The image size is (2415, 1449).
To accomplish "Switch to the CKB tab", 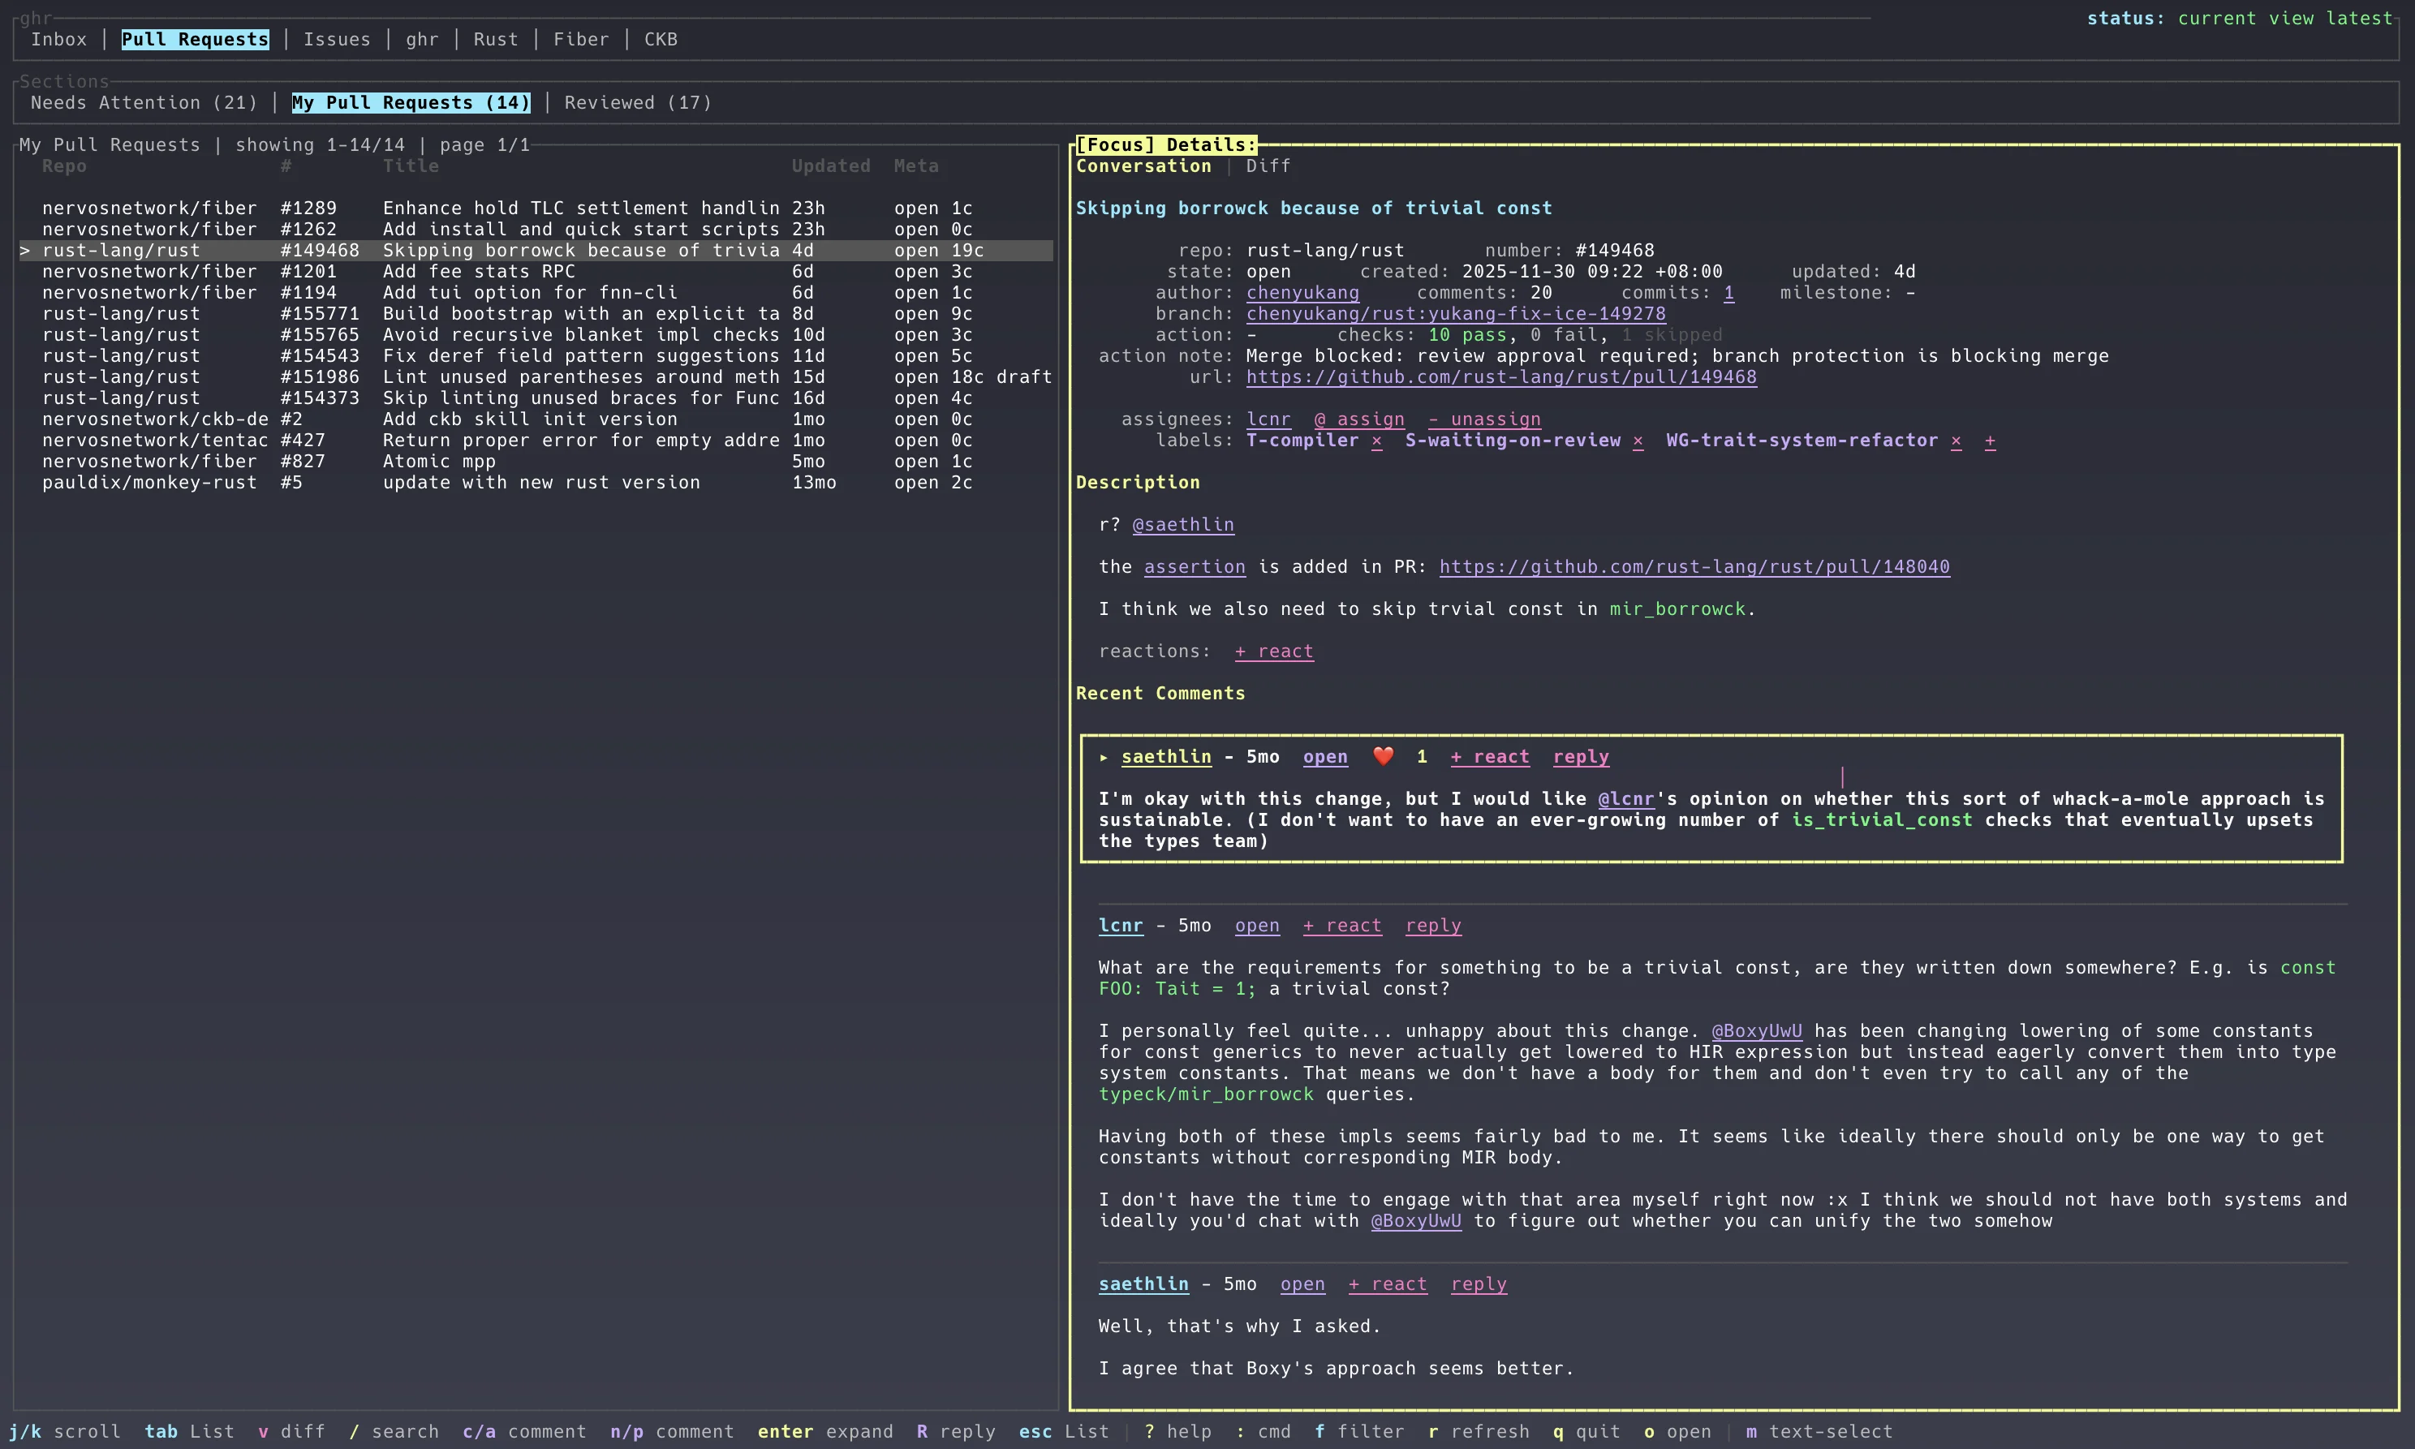I will [661, 39].
